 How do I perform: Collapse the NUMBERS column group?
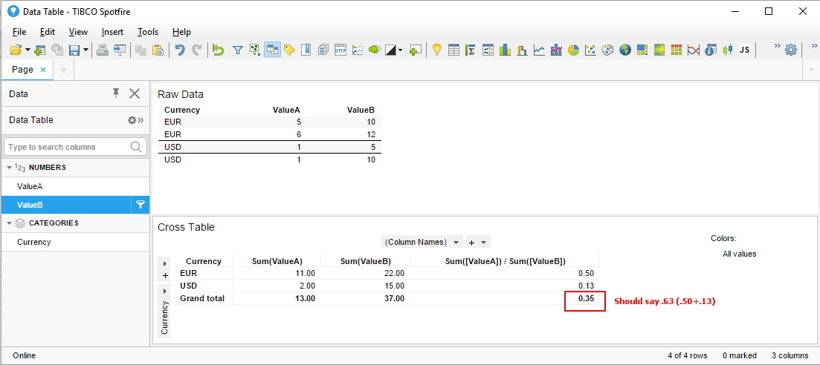[x=10, y=168]
